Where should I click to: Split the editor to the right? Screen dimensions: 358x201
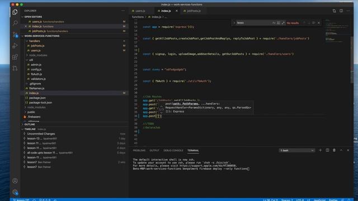click(x=341, y=11)
